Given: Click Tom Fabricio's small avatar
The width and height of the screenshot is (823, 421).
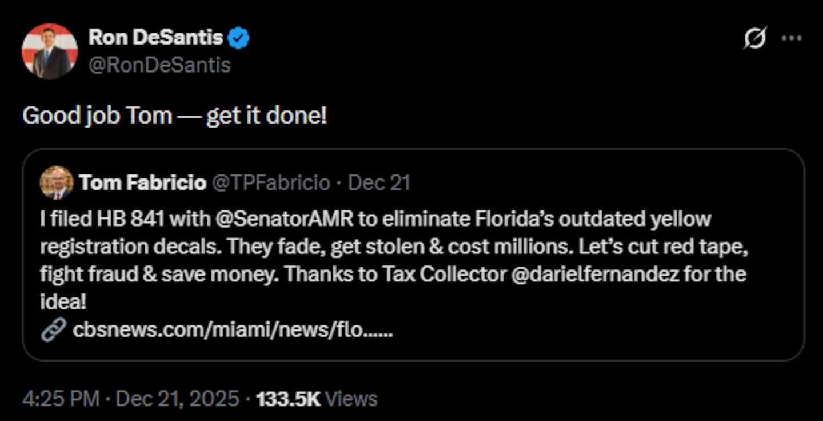Looking at the screenshot, I should 57,183.
